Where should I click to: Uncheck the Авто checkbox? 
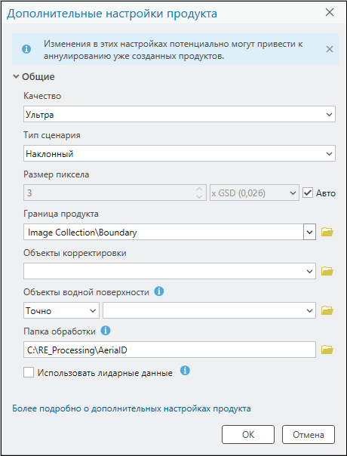coord(308,193)
